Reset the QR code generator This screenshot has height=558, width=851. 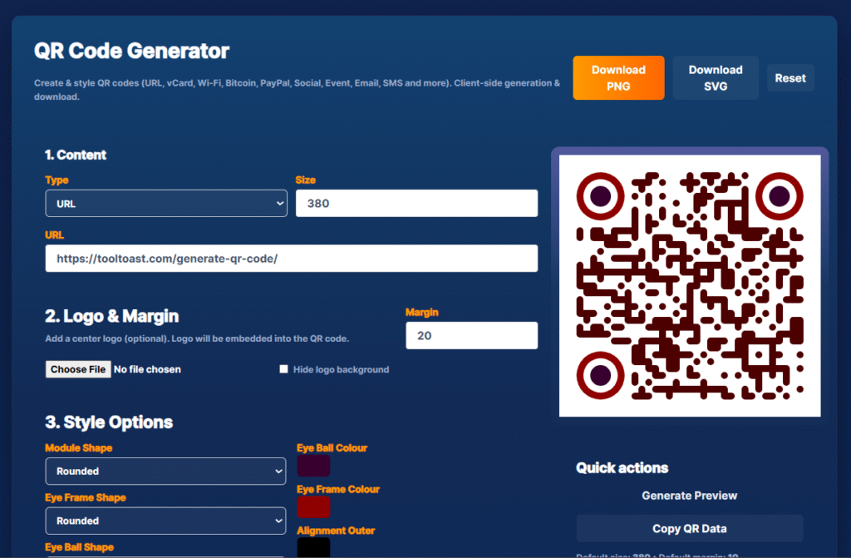pos(790,77)
